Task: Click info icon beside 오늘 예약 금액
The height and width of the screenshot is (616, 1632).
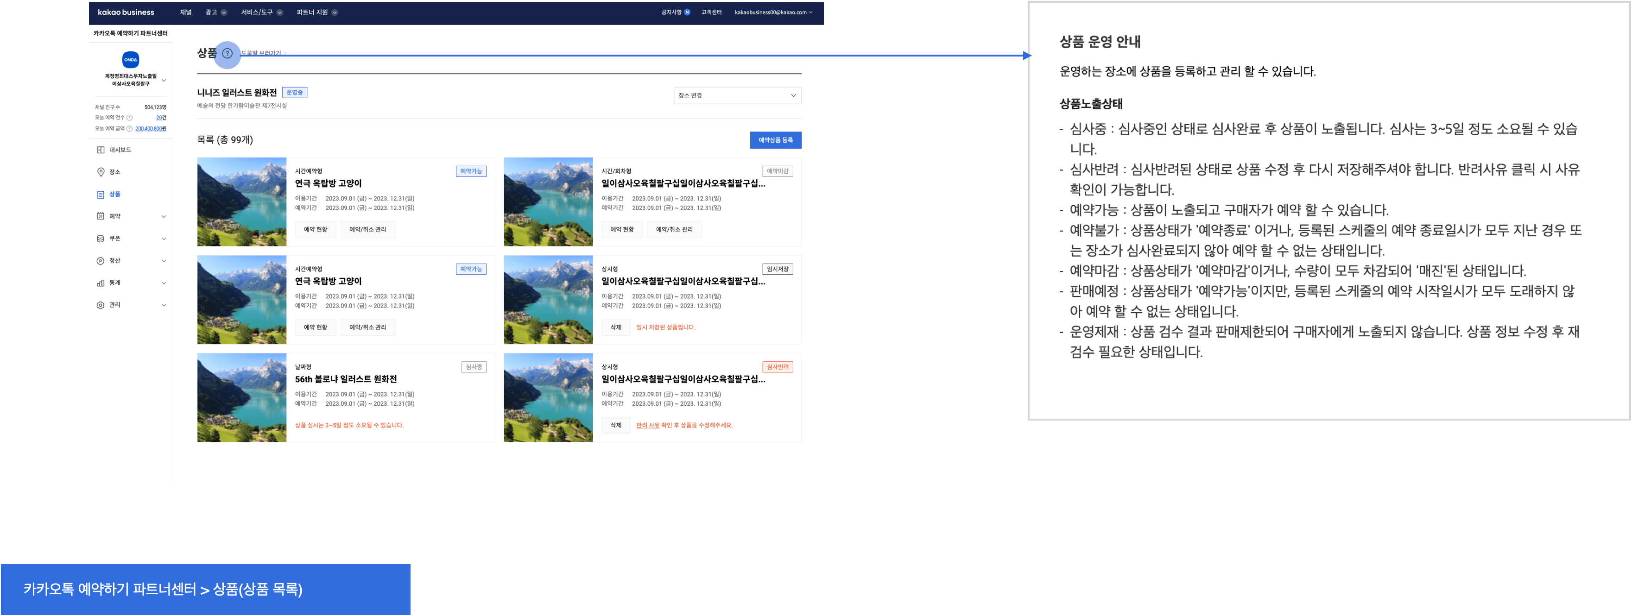Action: (x=129, y=128)
